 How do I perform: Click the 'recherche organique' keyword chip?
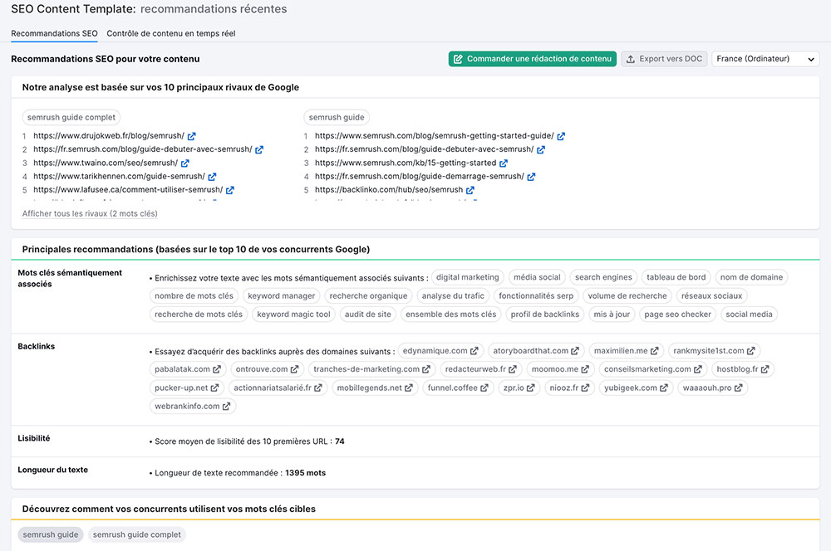[368, 296]
